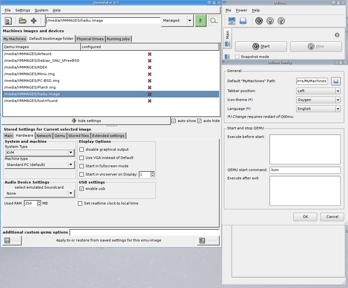
Task: Click the QtEmu window title bar icon
Action: (224, 3)
